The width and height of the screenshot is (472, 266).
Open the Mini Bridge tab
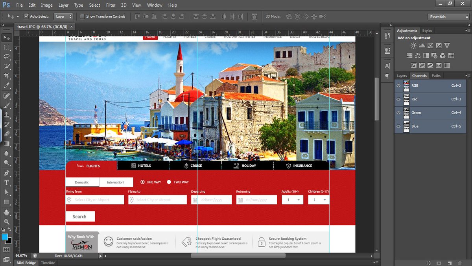click(26, 263)
